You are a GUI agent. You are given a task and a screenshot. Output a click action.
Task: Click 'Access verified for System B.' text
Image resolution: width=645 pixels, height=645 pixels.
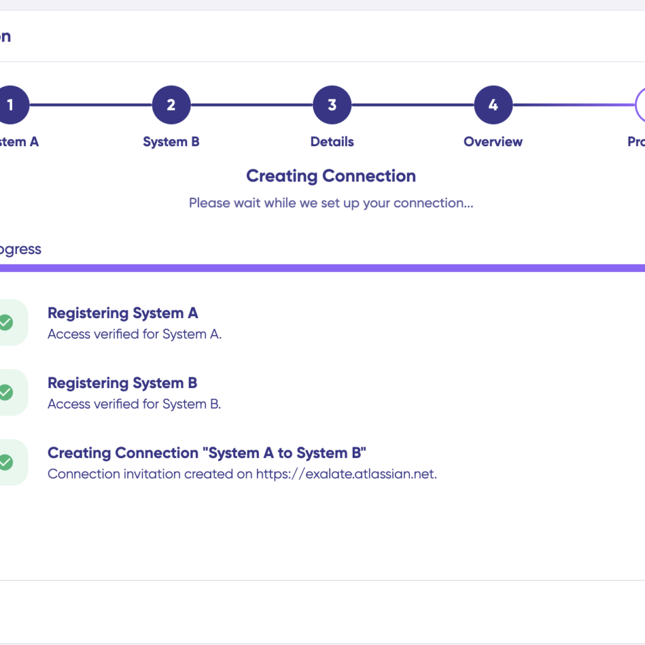(134, 404)
